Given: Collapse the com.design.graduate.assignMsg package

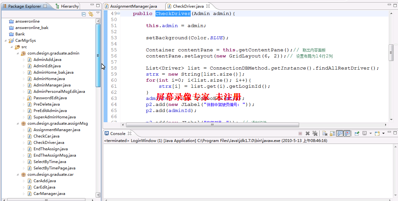Looking at the screenshot, I should coord(18,123).
